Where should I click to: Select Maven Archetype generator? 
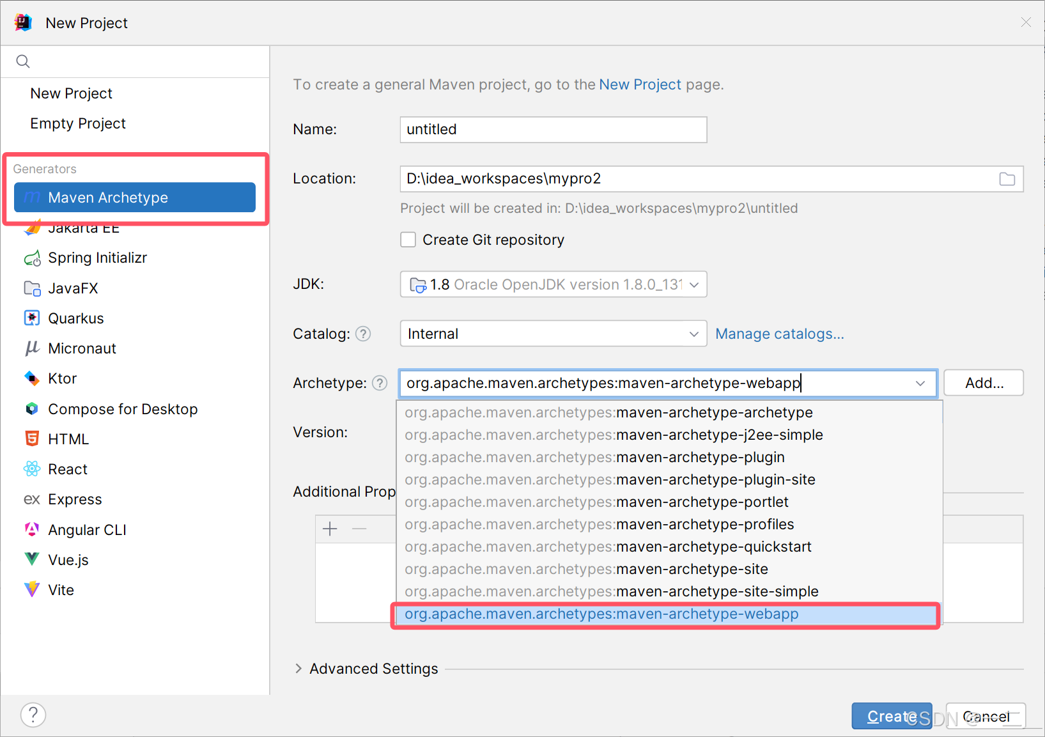pyautogui.click(x=135, y=198)
